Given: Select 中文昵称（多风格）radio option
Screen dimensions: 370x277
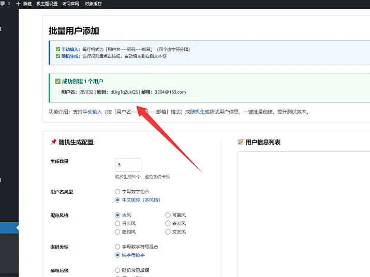Looking at the screenshot, I should [x=117, y=200].
